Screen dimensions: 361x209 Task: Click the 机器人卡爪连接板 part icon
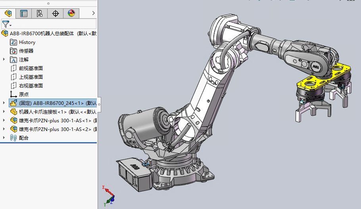[x=13, y=112]
